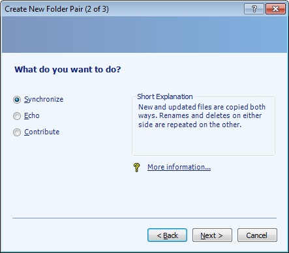Click the blue header banner area
This screenshot has height=253, width=289.
click(144, 35)
